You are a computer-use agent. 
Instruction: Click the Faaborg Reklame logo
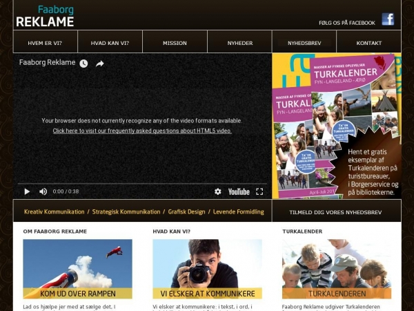[45, 16]
